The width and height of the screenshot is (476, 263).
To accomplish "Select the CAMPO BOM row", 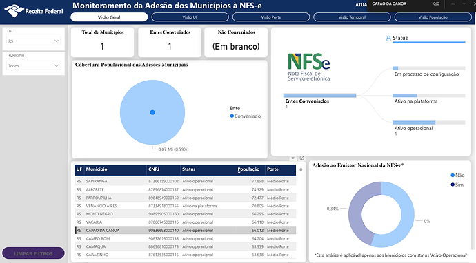I will pos(185,238).
